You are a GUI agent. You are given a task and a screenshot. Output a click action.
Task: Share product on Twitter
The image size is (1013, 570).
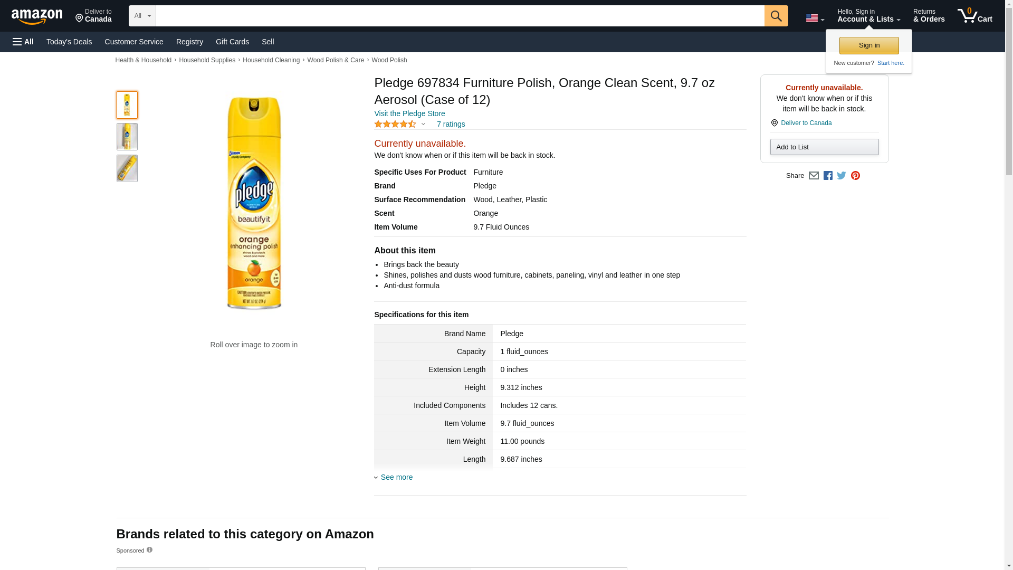pos(842,176)
